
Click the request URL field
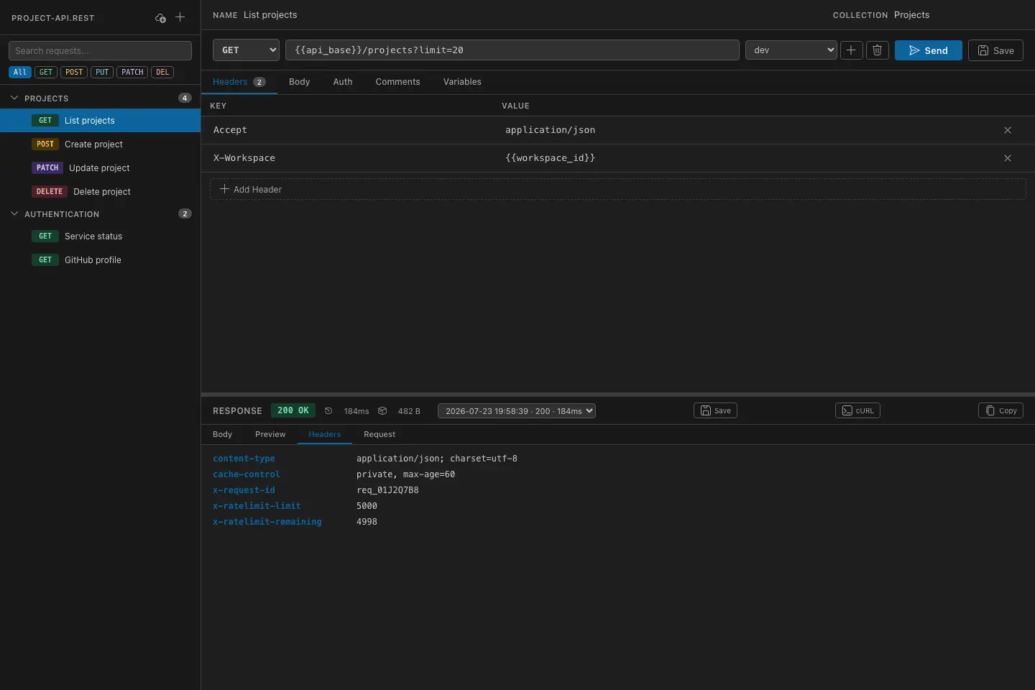tap(512, 50)
